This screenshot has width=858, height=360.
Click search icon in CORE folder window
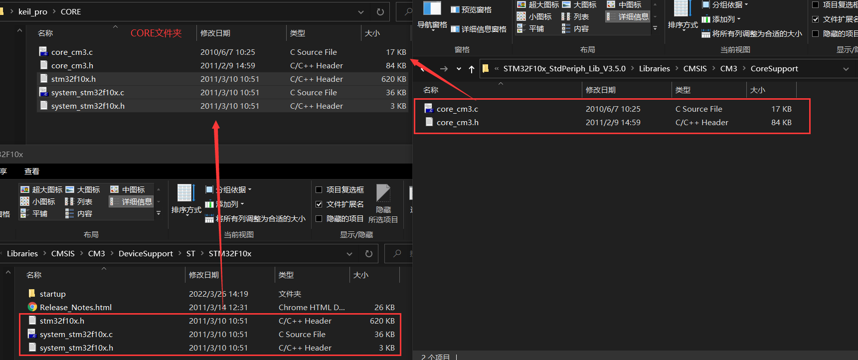tap(408, 11)
